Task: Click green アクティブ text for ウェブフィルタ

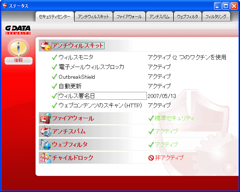Action: coord(166,145)
